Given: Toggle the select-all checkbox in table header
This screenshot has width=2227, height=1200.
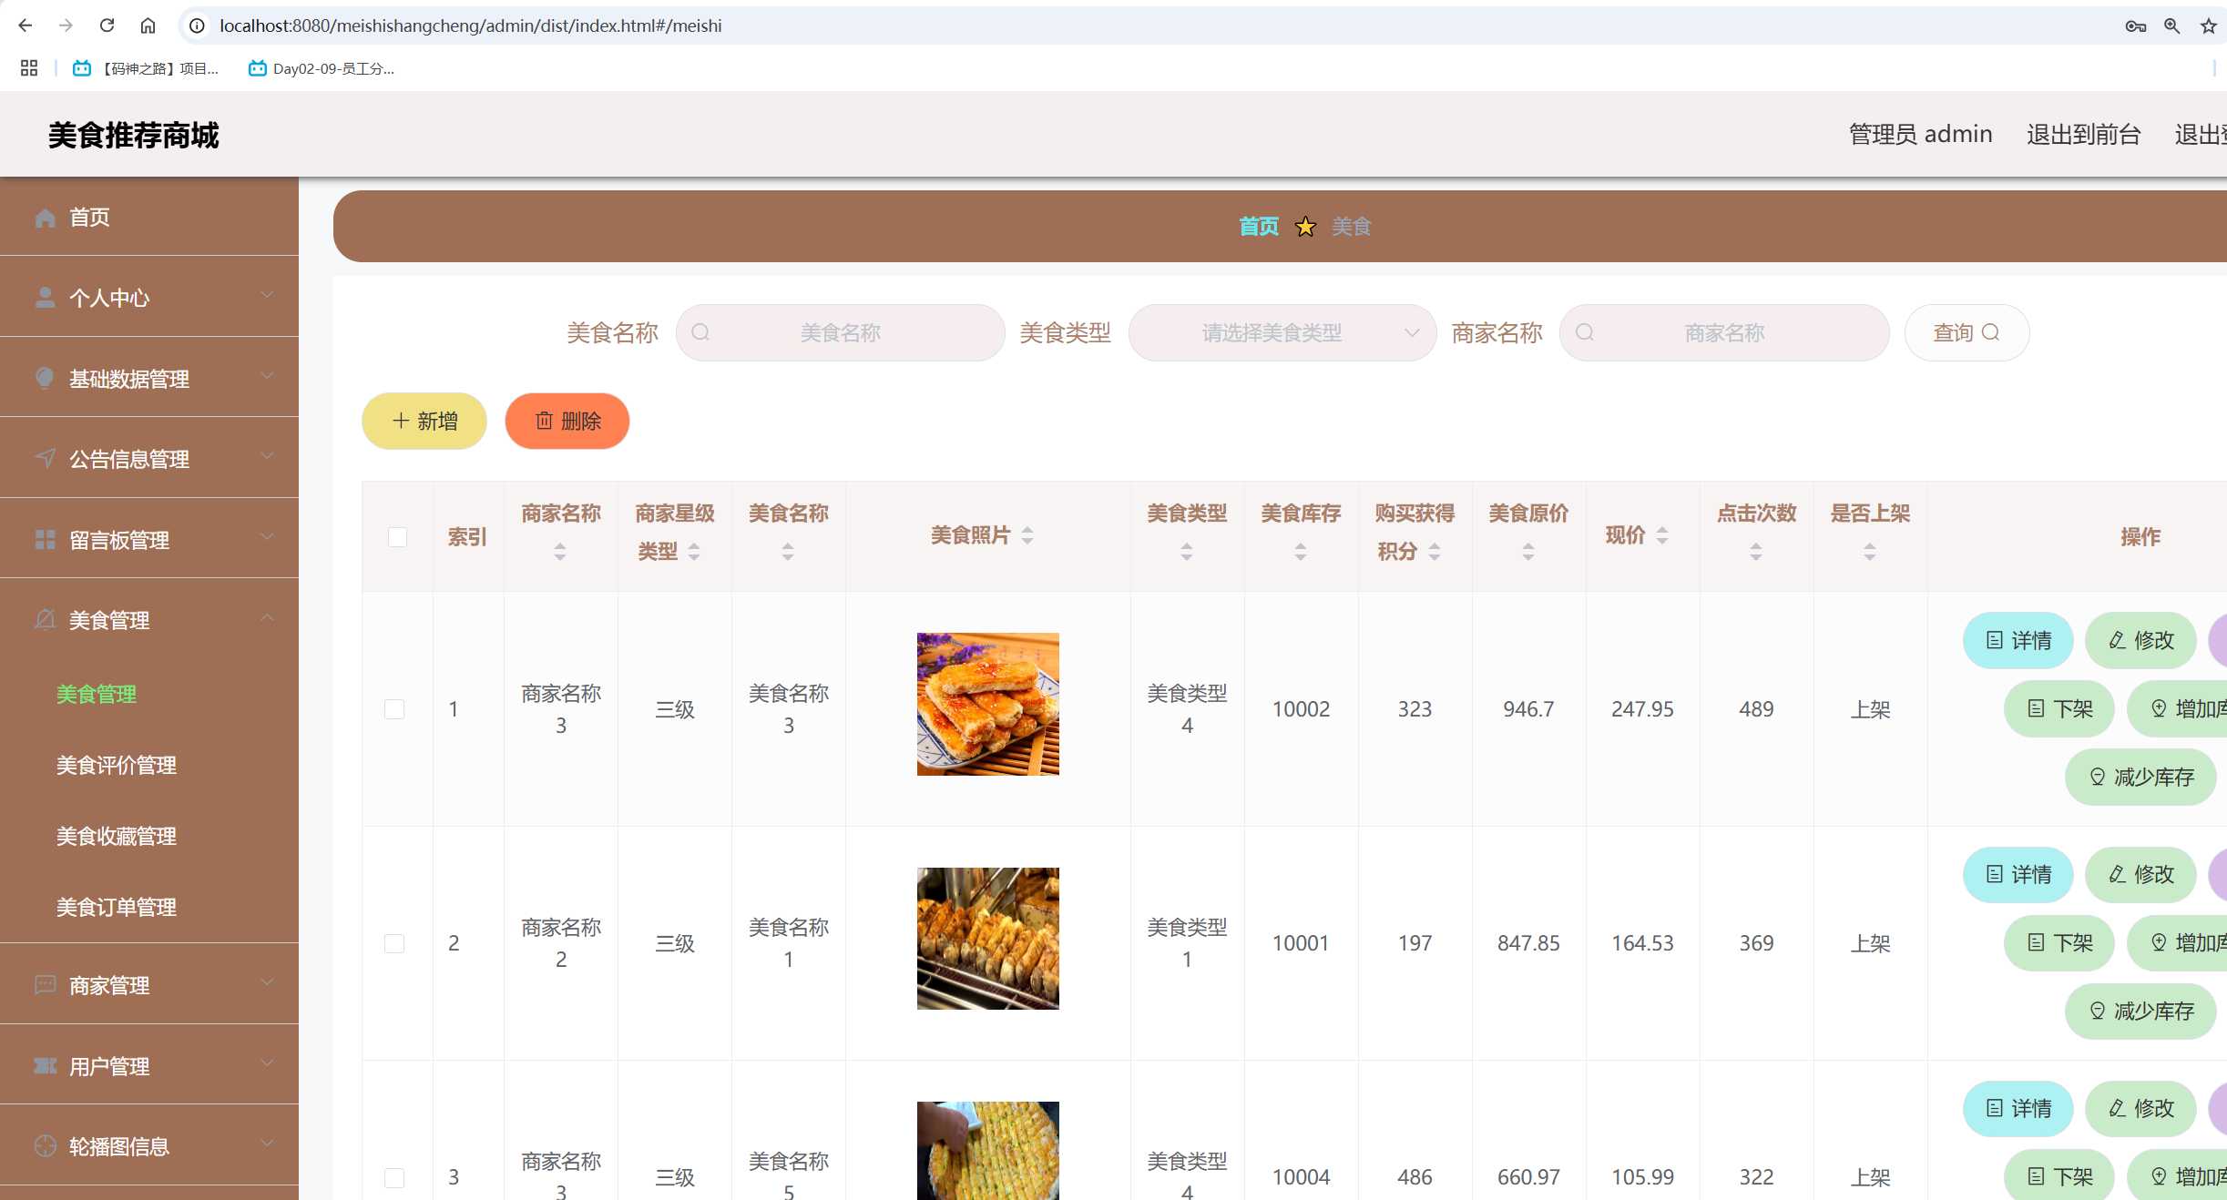Looking at the screenshot, I should click(x=396, y=537).
